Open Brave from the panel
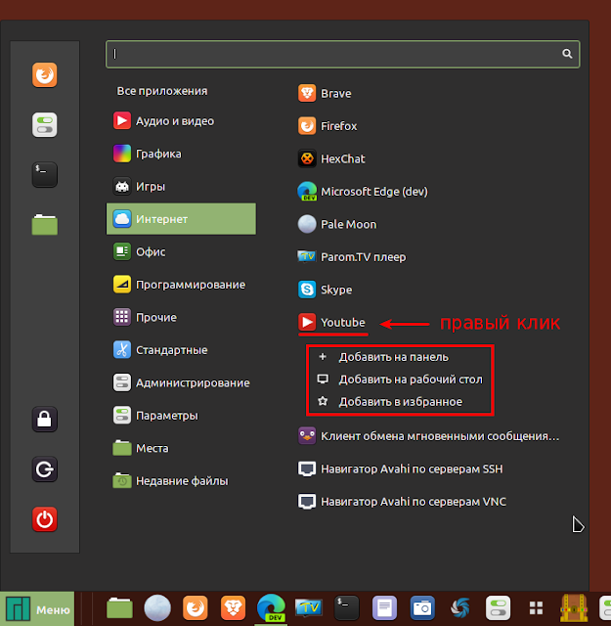The image size is (611, 626). click(233, 608)
